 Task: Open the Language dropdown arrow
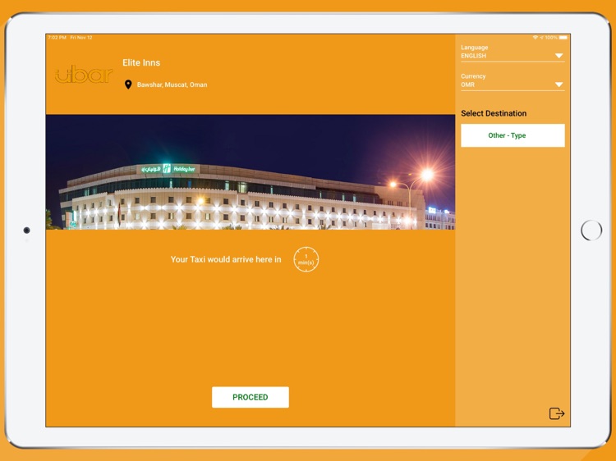click(559, 56)
